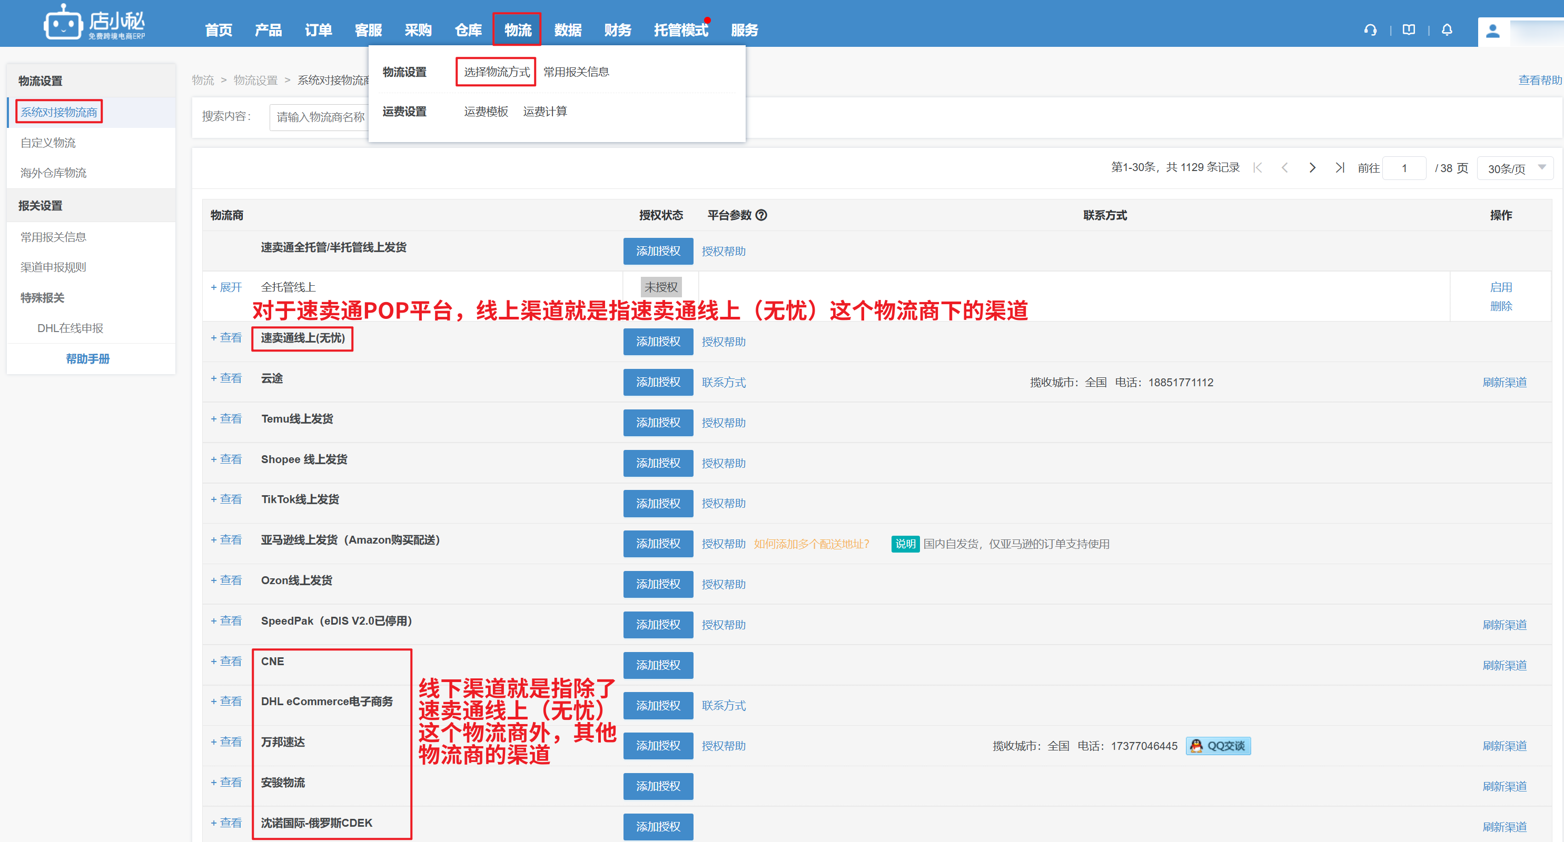Image resolution: width=1564 pixels, height=842 pixels.
Task: Open the 30条/页 page size dropdown
Action: (1515, 168)
